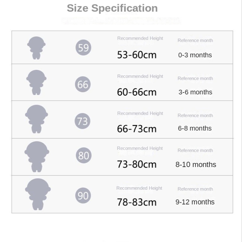
Task: Click the 3-6 months reference text
Action: 195,92
